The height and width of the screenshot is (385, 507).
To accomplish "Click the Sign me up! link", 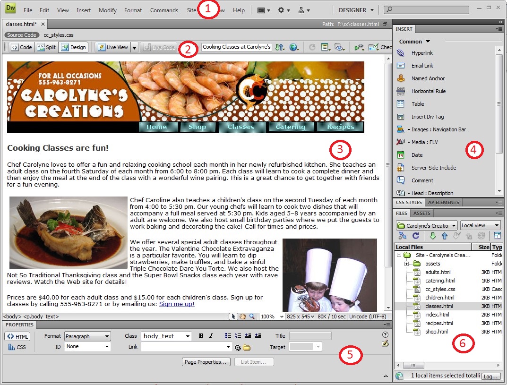I will click(x=177, y=304).
